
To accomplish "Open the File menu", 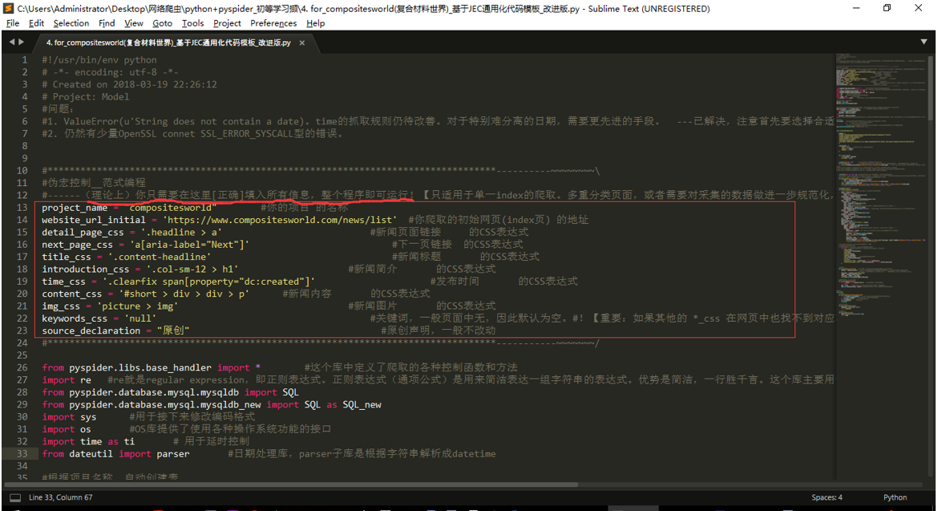I will (x=13, y=23).
